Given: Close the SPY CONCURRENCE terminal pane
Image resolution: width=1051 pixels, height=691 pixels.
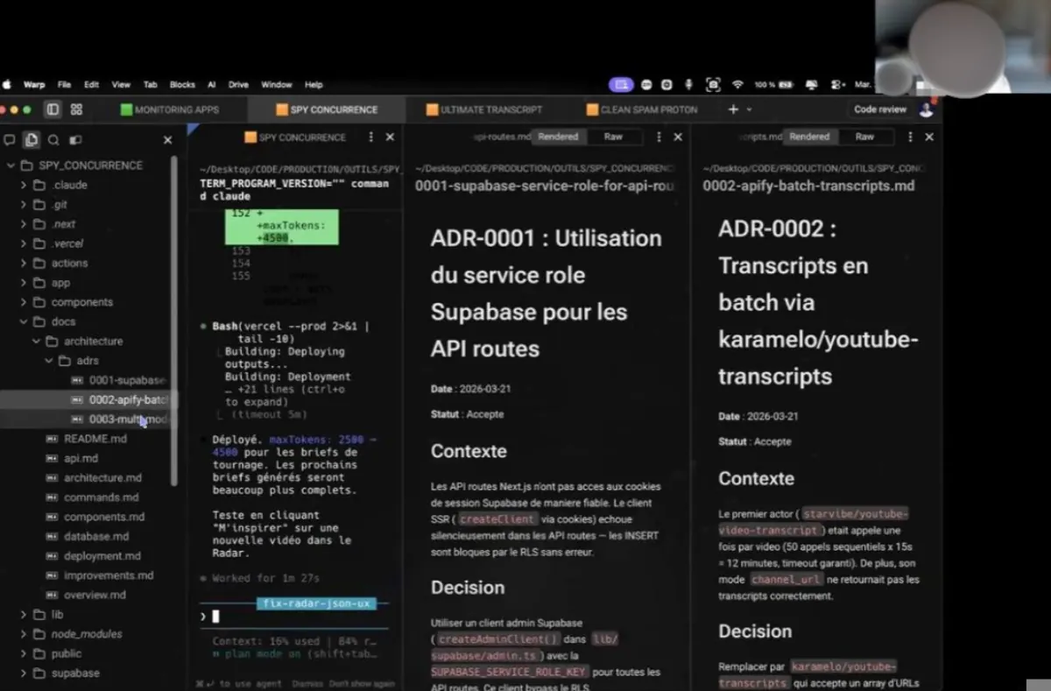Looking at the screenshot, I should pos(390,137).
